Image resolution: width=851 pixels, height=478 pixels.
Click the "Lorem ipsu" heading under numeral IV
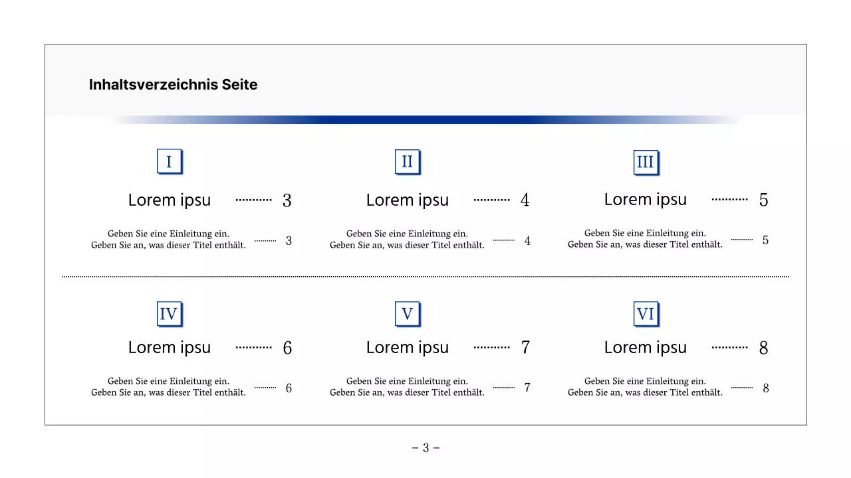coord(170,347)
